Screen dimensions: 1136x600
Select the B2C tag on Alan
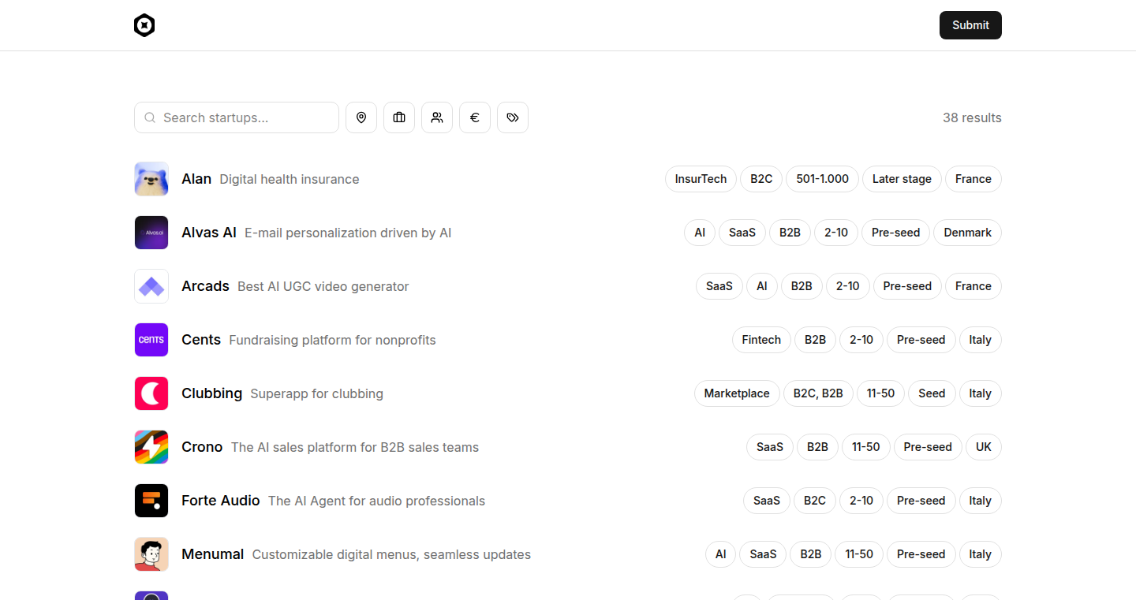pos(761,179)
